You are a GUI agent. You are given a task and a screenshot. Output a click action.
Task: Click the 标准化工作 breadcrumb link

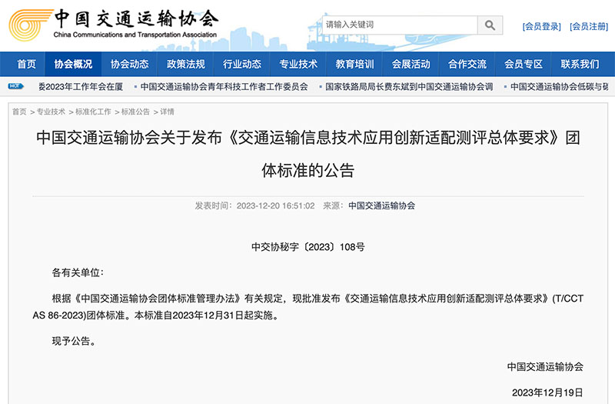(x=93, y=112)
